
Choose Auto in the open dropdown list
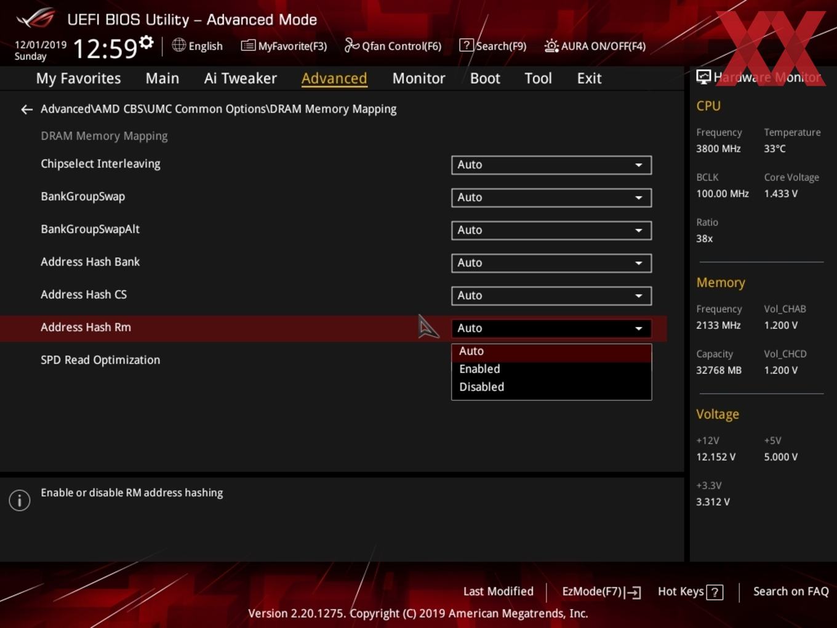(x=551, y=351)
